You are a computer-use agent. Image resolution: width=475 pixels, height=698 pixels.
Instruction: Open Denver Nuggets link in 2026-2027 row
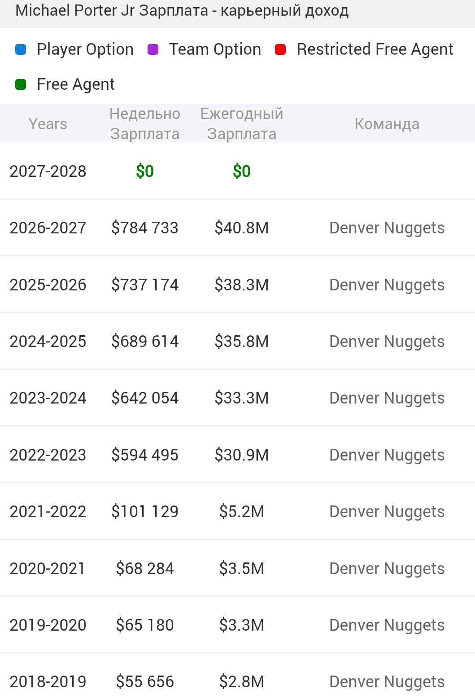[387, 228]
